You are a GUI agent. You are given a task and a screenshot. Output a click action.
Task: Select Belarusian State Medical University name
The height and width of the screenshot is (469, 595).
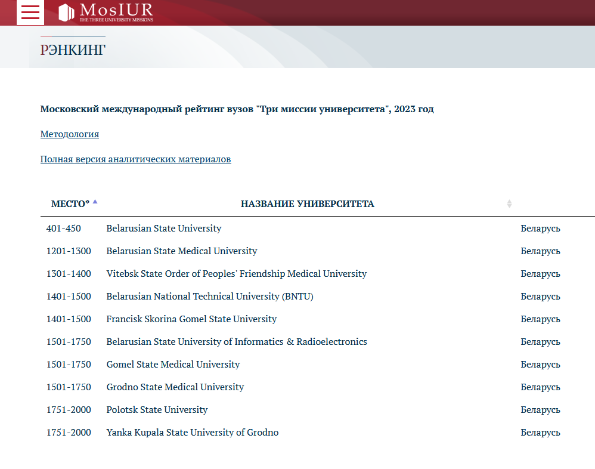(x=181, y=251)
